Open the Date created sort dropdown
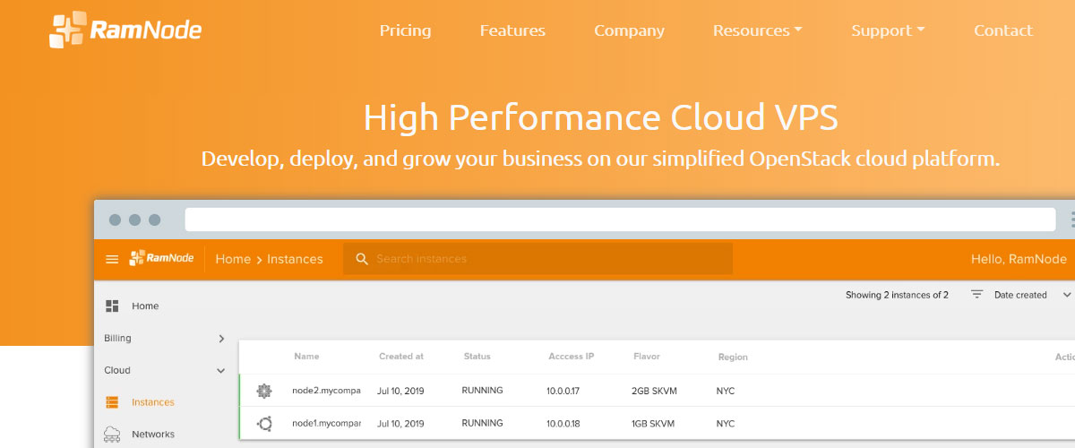1075x448 pixels. pos(1032,295)
